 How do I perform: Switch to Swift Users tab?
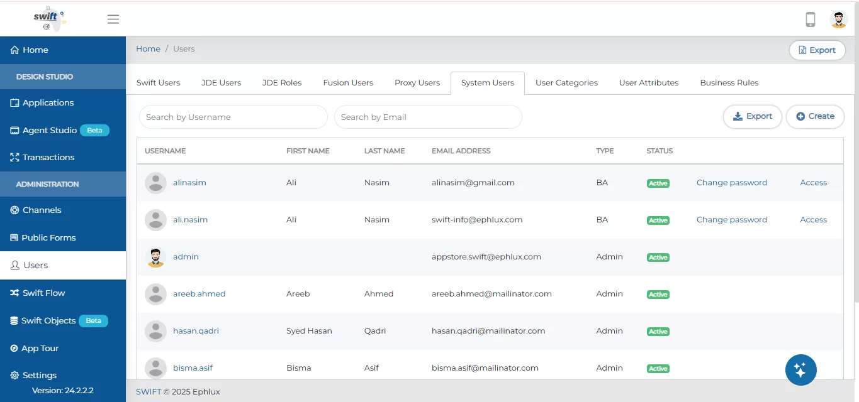(158, 83)
